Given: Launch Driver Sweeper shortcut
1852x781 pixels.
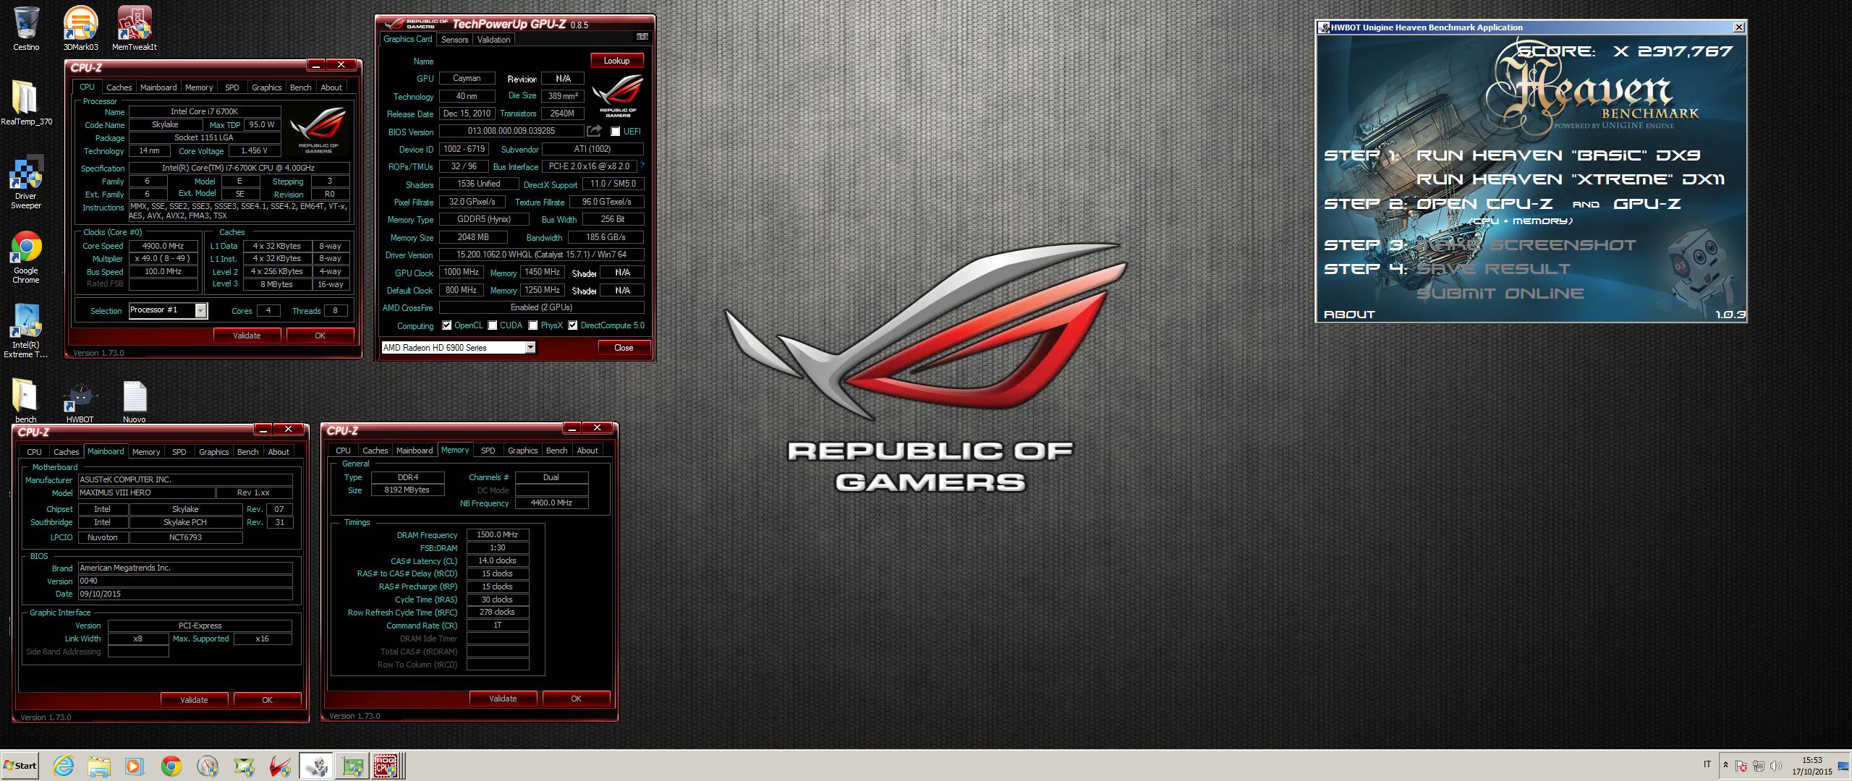Looking at the screenshot, I should click(26, 182).
